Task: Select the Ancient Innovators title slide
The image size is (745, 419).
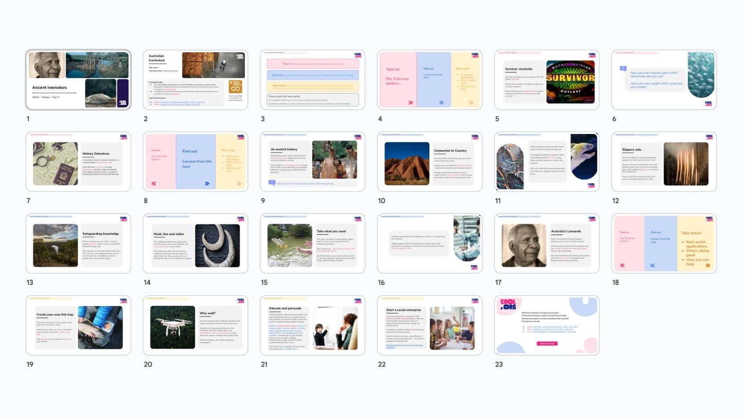Action: [78, 79]
